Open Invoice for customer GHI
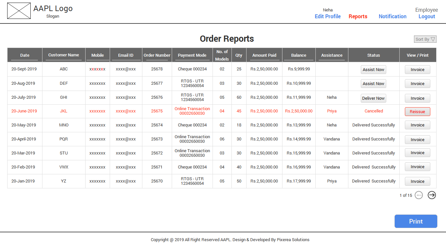 pos(418,98)
